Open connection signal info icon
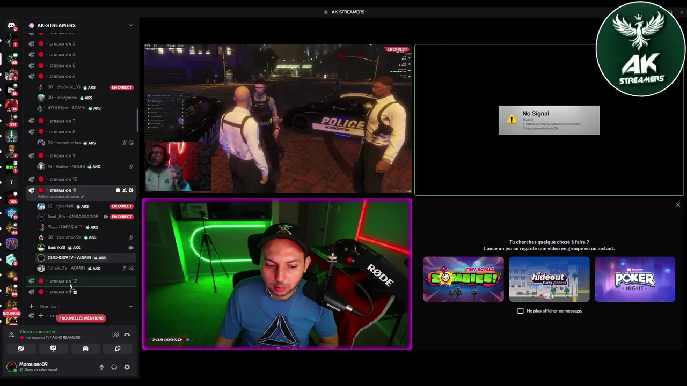 click(11, 335)
